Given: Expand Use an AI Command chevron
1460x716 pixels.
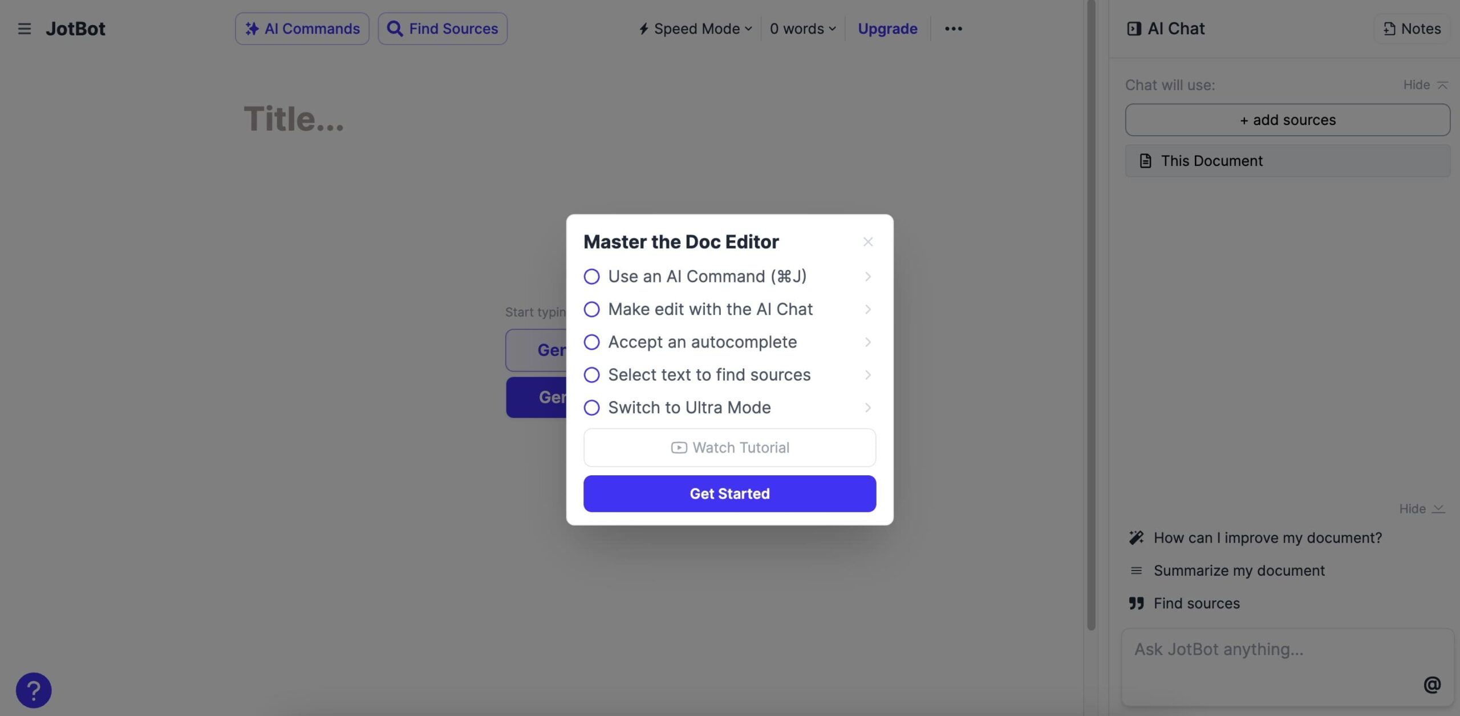Looking at the screenshot, I should [867, 277].
